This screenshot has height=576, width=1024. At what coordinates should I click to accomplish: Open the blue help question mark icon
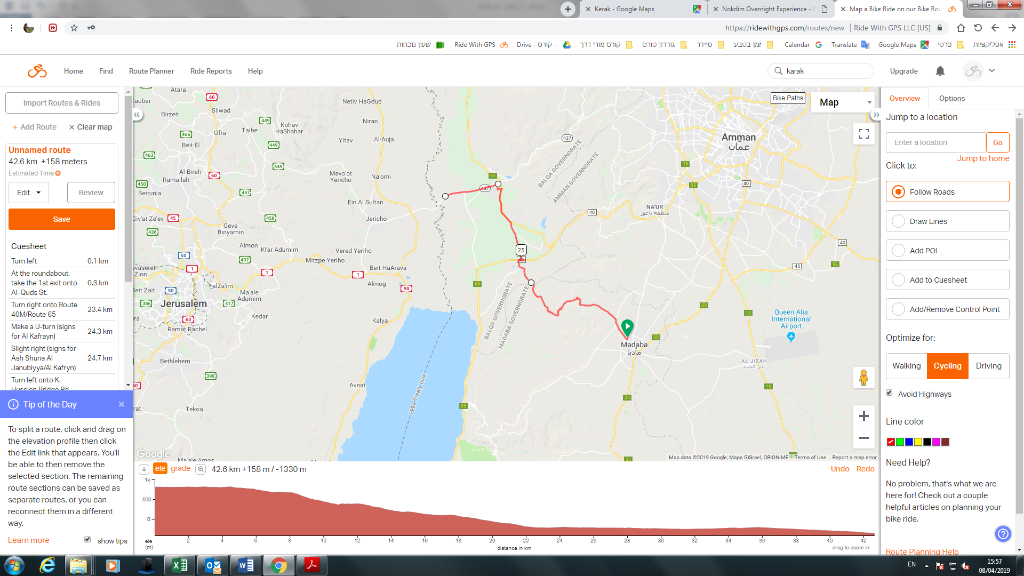[1003, 533]
